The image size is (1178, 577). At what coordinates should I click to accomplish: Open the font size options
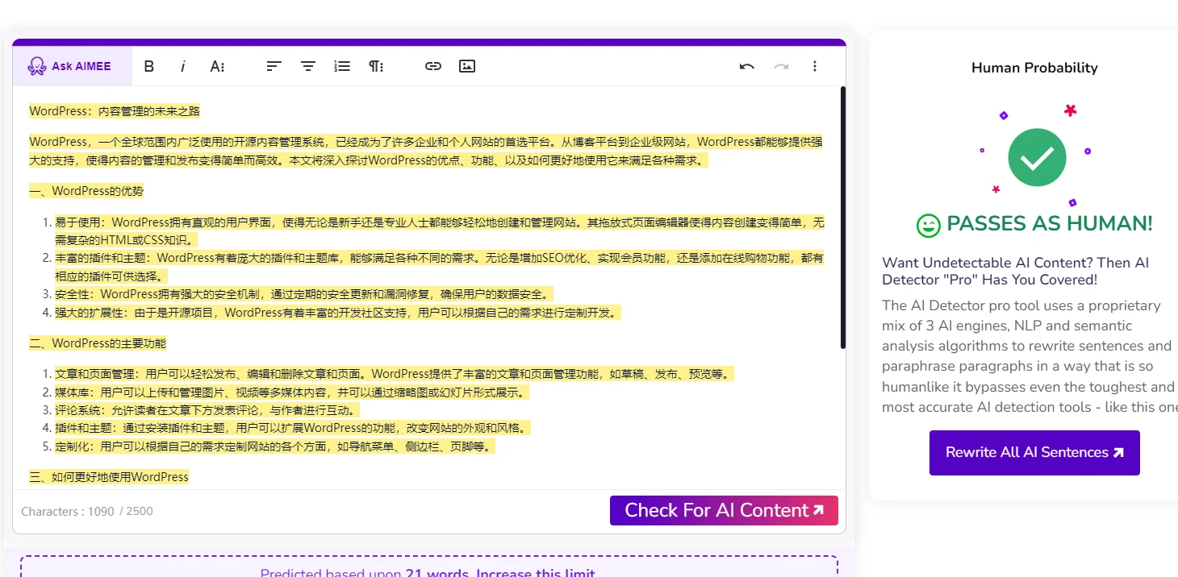[x=217, y=66]
